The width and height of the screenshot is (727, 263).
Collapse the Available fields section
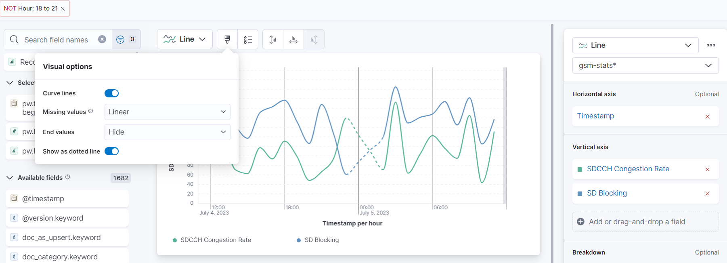tap(10, 178)
